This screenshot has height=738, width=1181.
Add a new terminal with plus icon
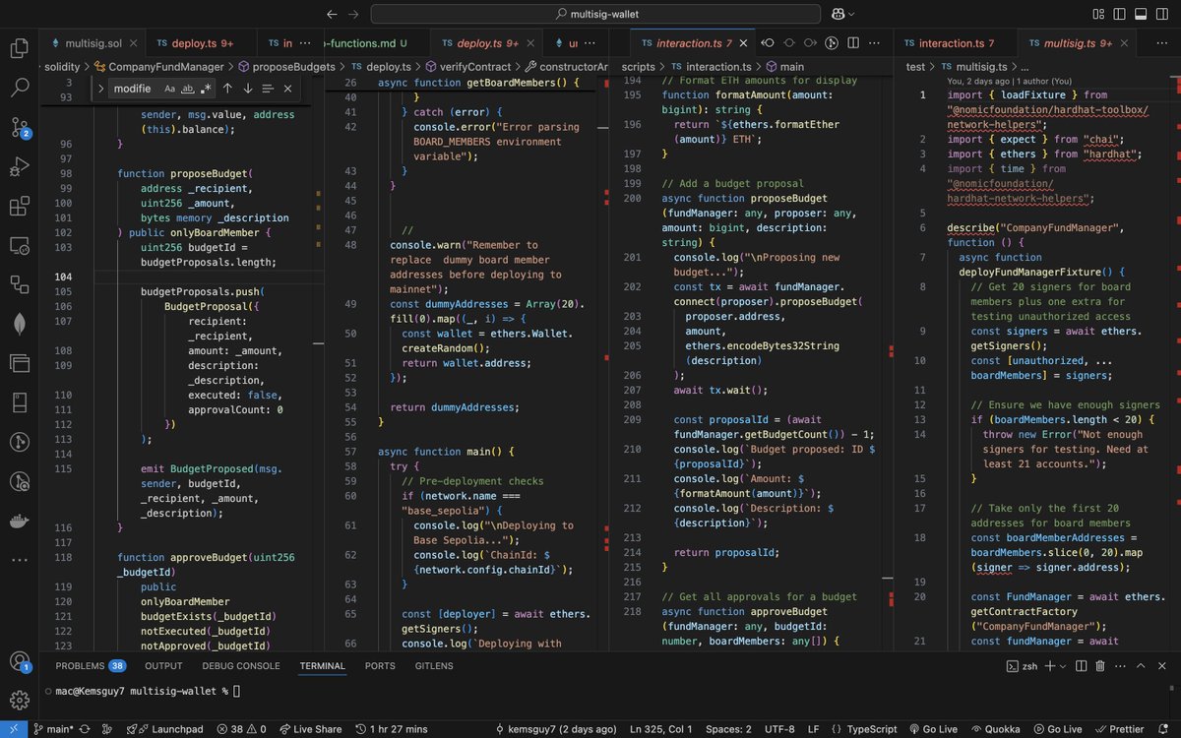pos(1050,666)
